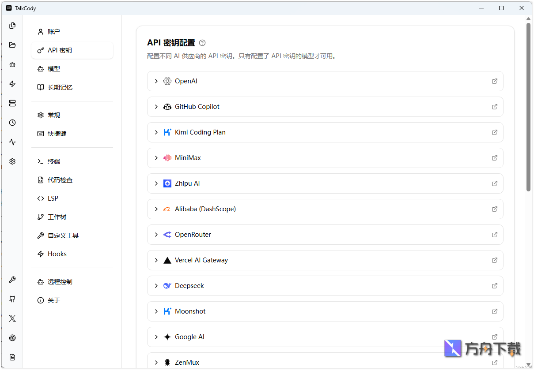Viewport: 534px width, 370px height.
Task: Open the GitHub icon in left rail
Action: (12, 299)
